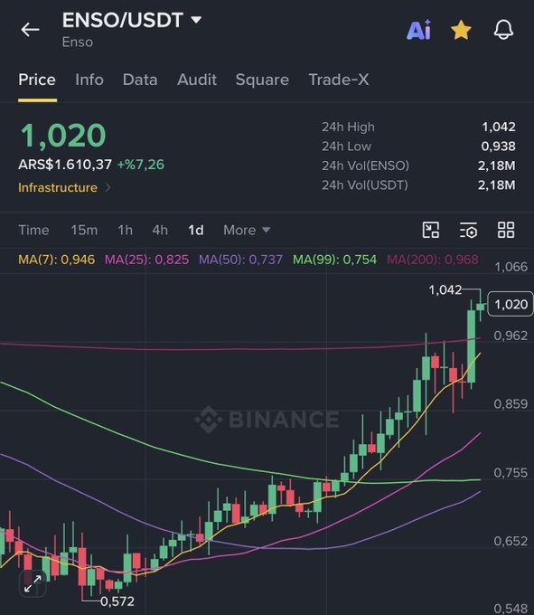Image resolution: width=534 pixels, height=615 pixels.
Task: Tap the ENSO/USDT pair title
Action: (123, 20)
